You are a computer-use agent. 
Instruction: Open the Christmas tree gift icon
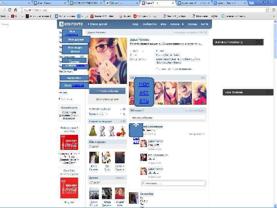tap(93, 131)
